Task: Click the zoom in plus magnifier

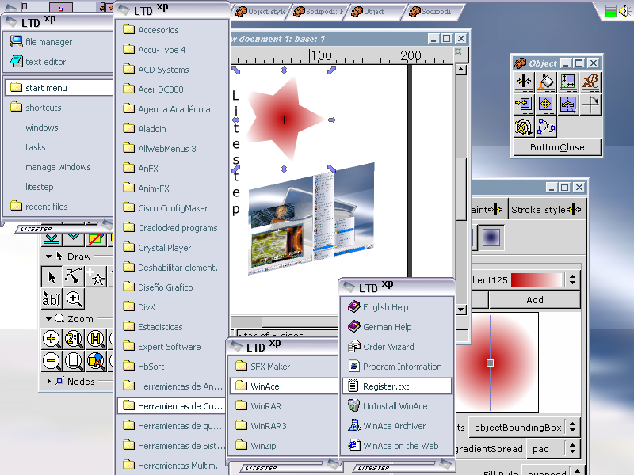Action: pos(52,339)
